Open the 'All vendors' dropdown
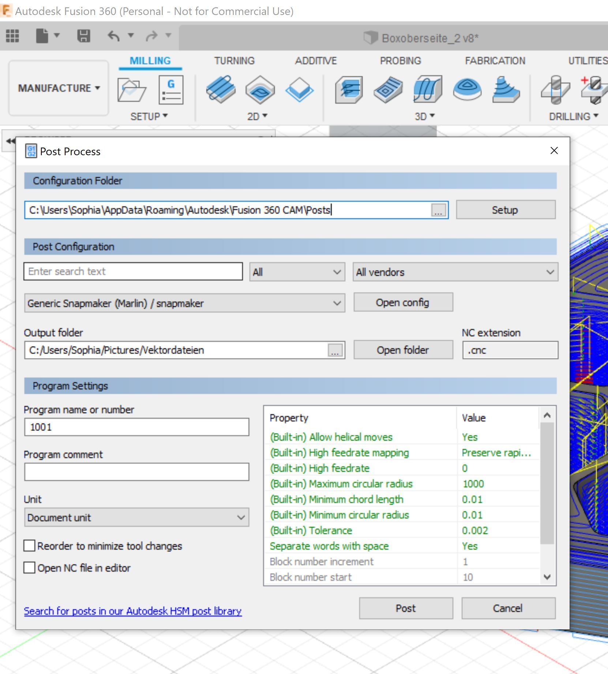Image resolution: width=608 pixels, height=674 pixels. coord(455,272)
